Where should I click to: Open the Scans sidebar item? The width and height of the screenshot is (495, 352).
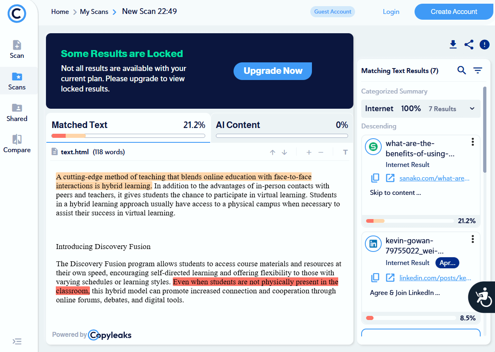coord(17,81)
